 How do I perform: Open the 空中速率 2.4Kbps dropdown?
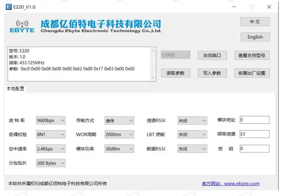click(51, 149)
